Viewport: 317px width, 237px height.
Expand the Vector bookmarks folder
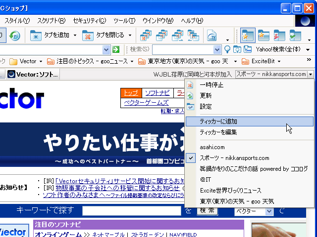coord(41,61)
